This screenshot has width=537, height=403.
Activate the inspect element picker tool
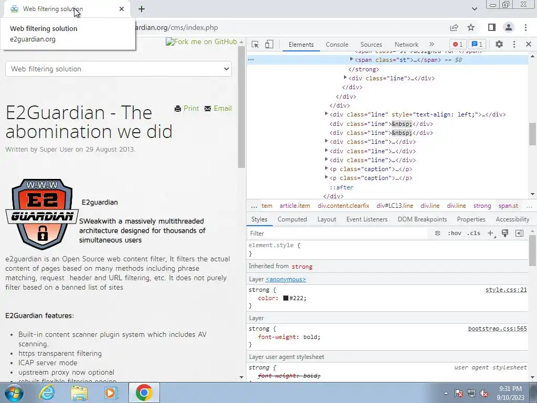click(255, 44)
